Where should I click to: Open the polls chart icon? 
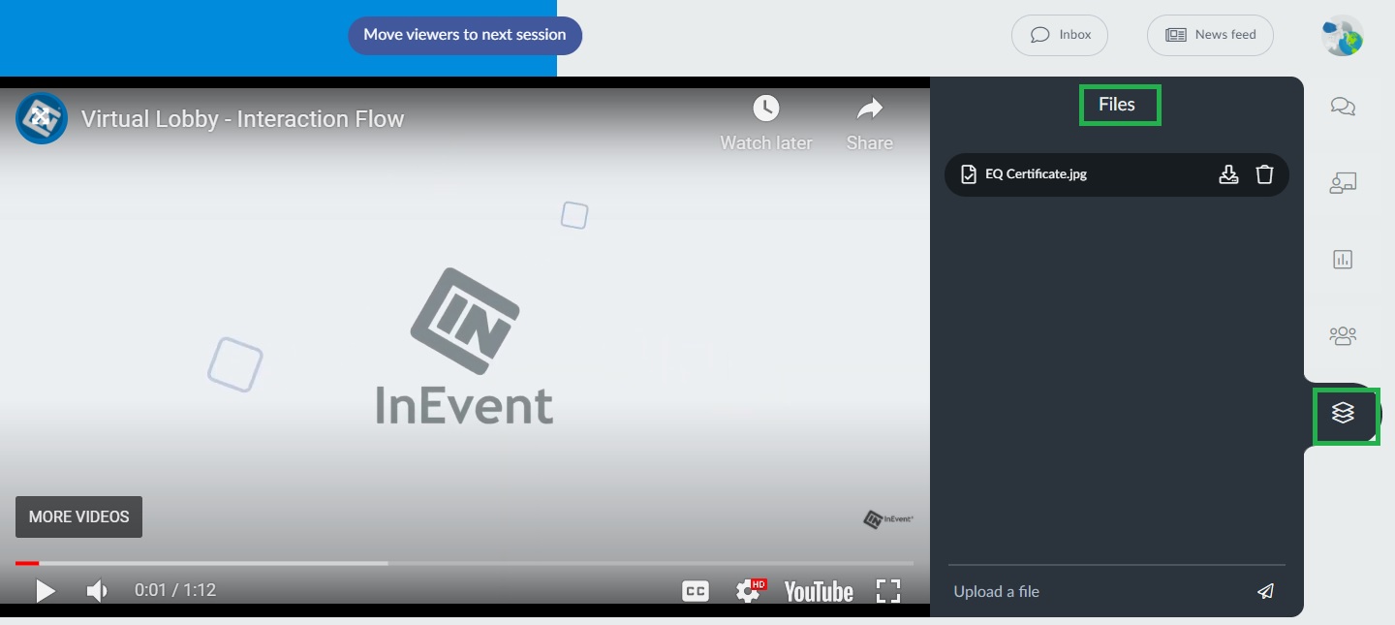coord(1343,260)
